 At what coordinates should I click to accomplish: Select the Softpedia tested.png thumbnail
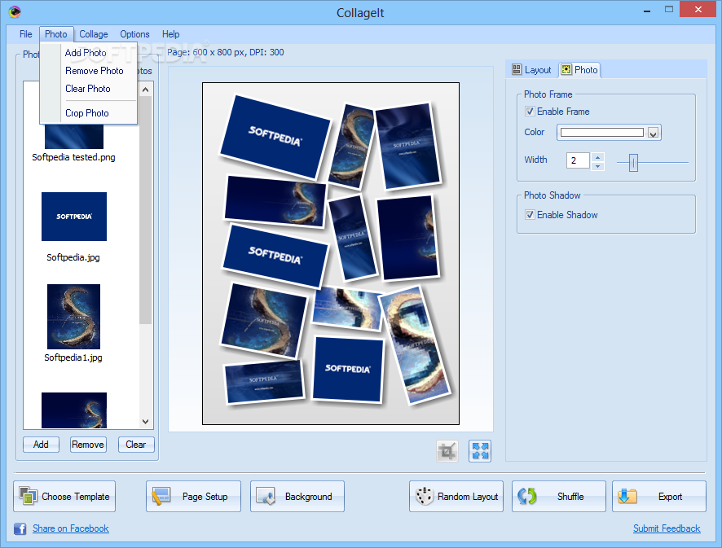74,137
